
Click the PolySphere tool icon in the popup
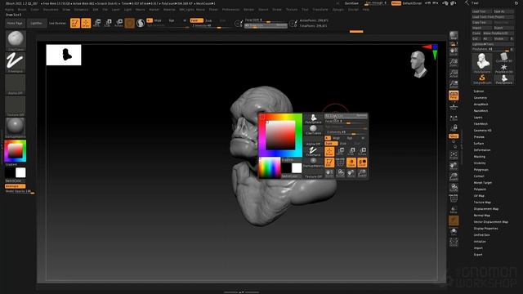click(313, 118)
